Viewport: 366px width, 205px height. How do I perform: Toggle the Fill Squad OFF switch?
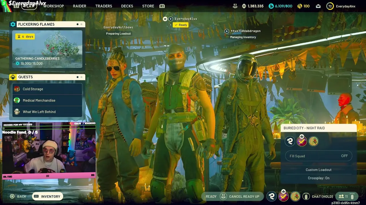(319, 156)
